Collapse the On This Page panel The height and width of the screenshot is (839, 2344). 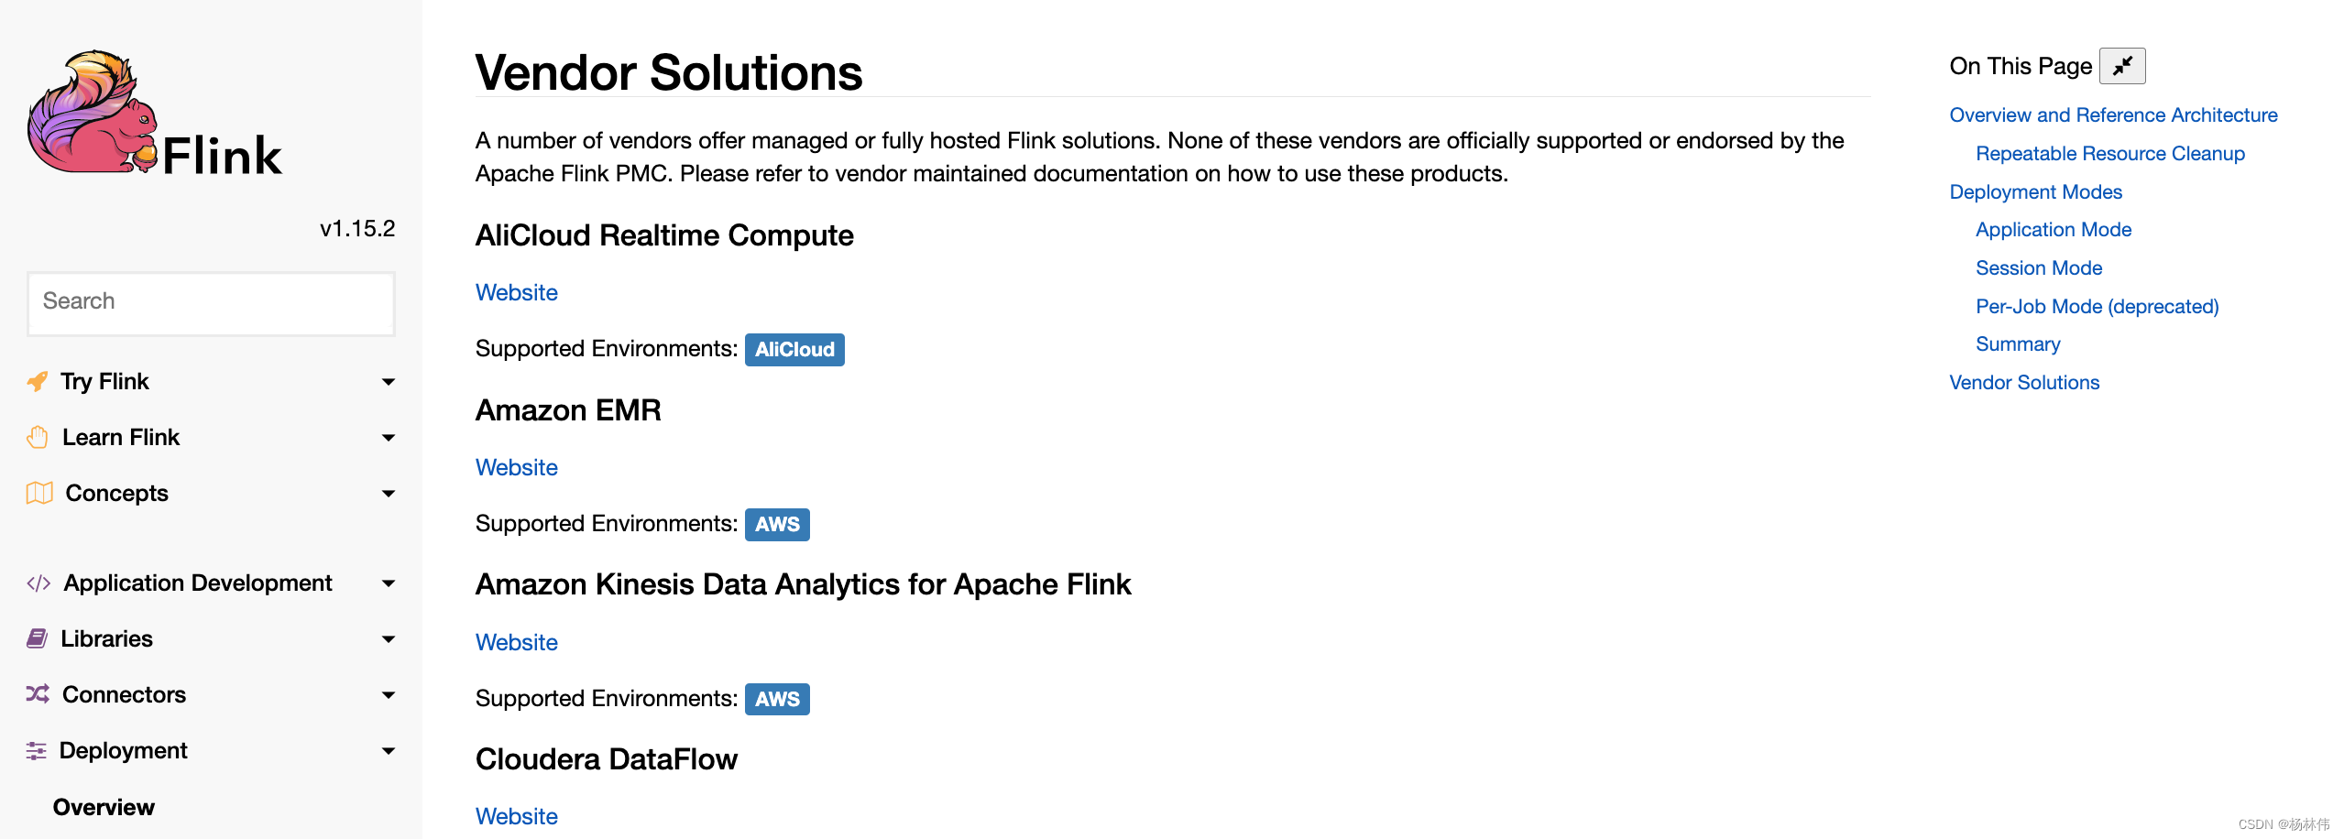(x=2122, y=66)
